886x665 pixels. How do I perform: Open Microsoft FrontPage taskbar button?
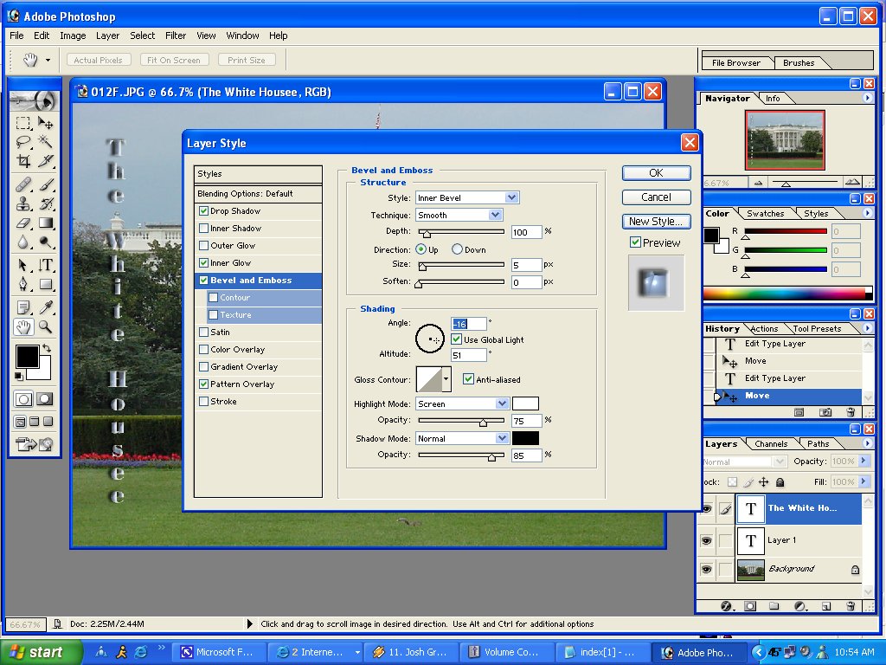pyautogui.click(x=218, y=652)
